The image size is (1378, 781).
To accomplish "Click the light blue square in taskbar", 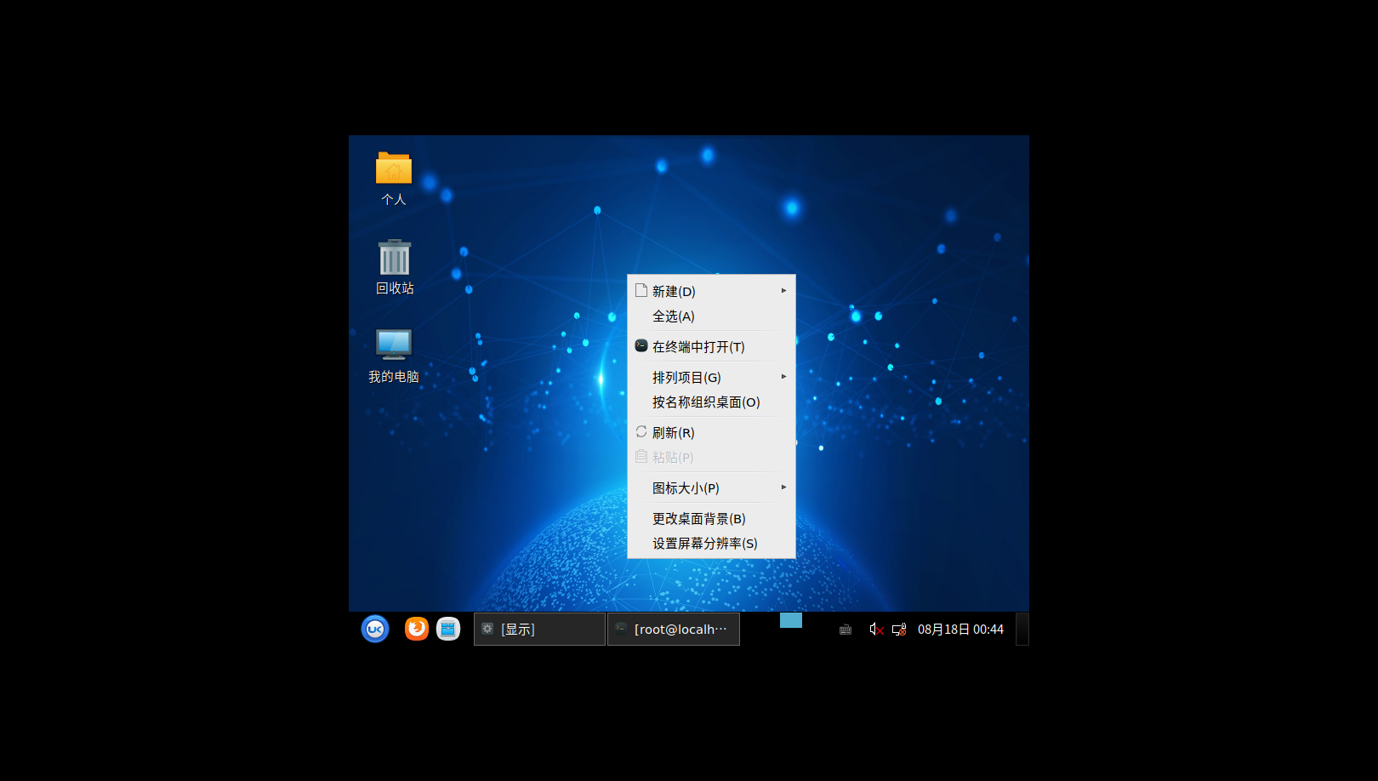I will tap(791, 620).
